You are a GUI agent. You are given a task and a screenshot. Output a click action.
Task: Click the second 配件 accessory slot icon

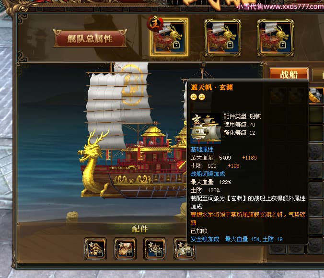[125, 249]
